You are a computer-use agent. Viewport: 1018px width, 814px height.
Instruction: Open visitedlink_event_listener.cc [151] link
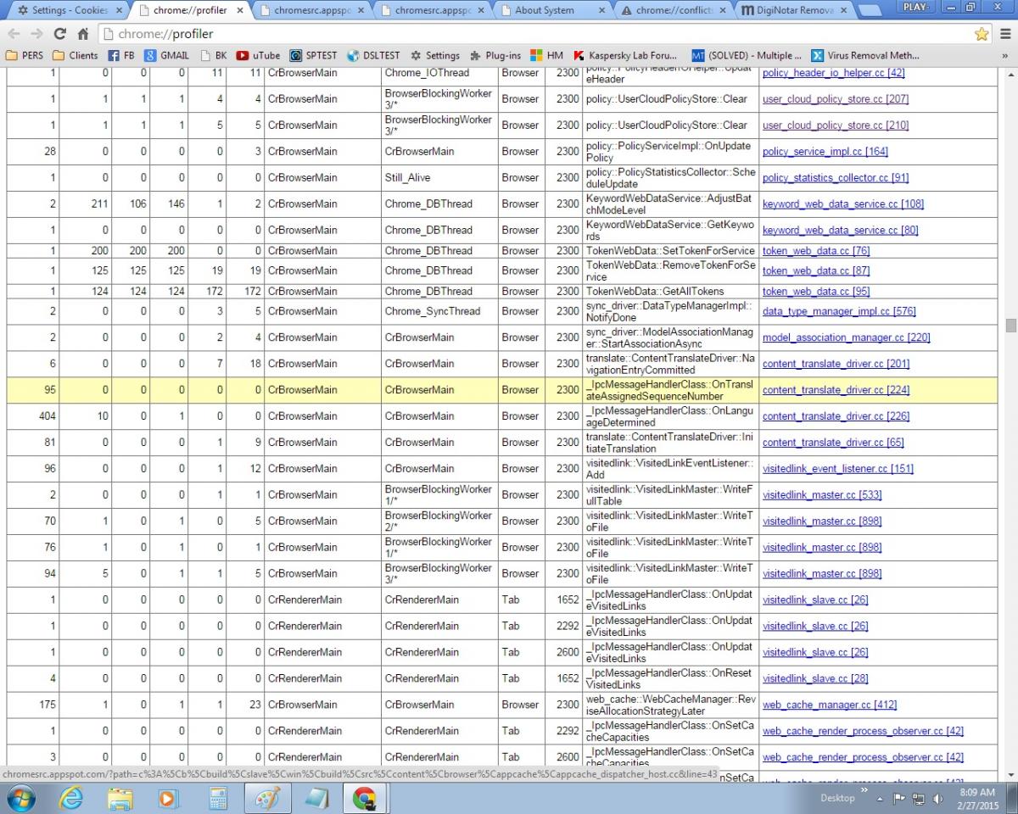coord(838,469)
